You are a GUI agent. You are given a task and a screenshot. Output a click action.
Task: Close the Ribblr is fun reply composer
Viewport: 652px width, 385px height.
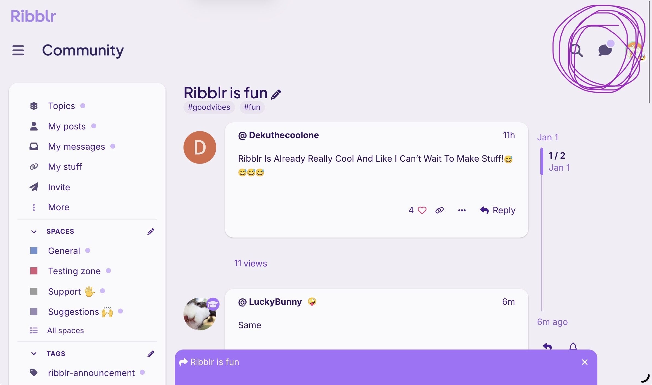point(585,362)
